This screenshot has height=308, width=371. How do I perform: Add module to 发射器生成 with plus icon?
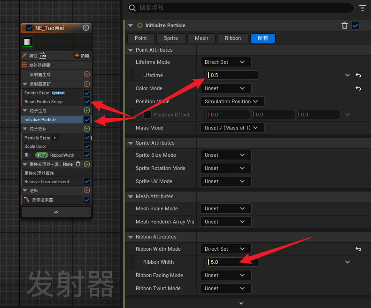[x=87, y=75]
